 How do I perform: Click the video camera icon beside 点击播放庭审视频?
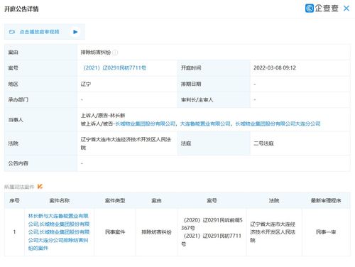click(12, 32)
